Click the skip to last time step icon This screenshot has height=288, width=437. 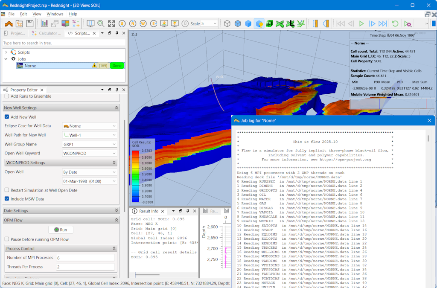point(383,23)
